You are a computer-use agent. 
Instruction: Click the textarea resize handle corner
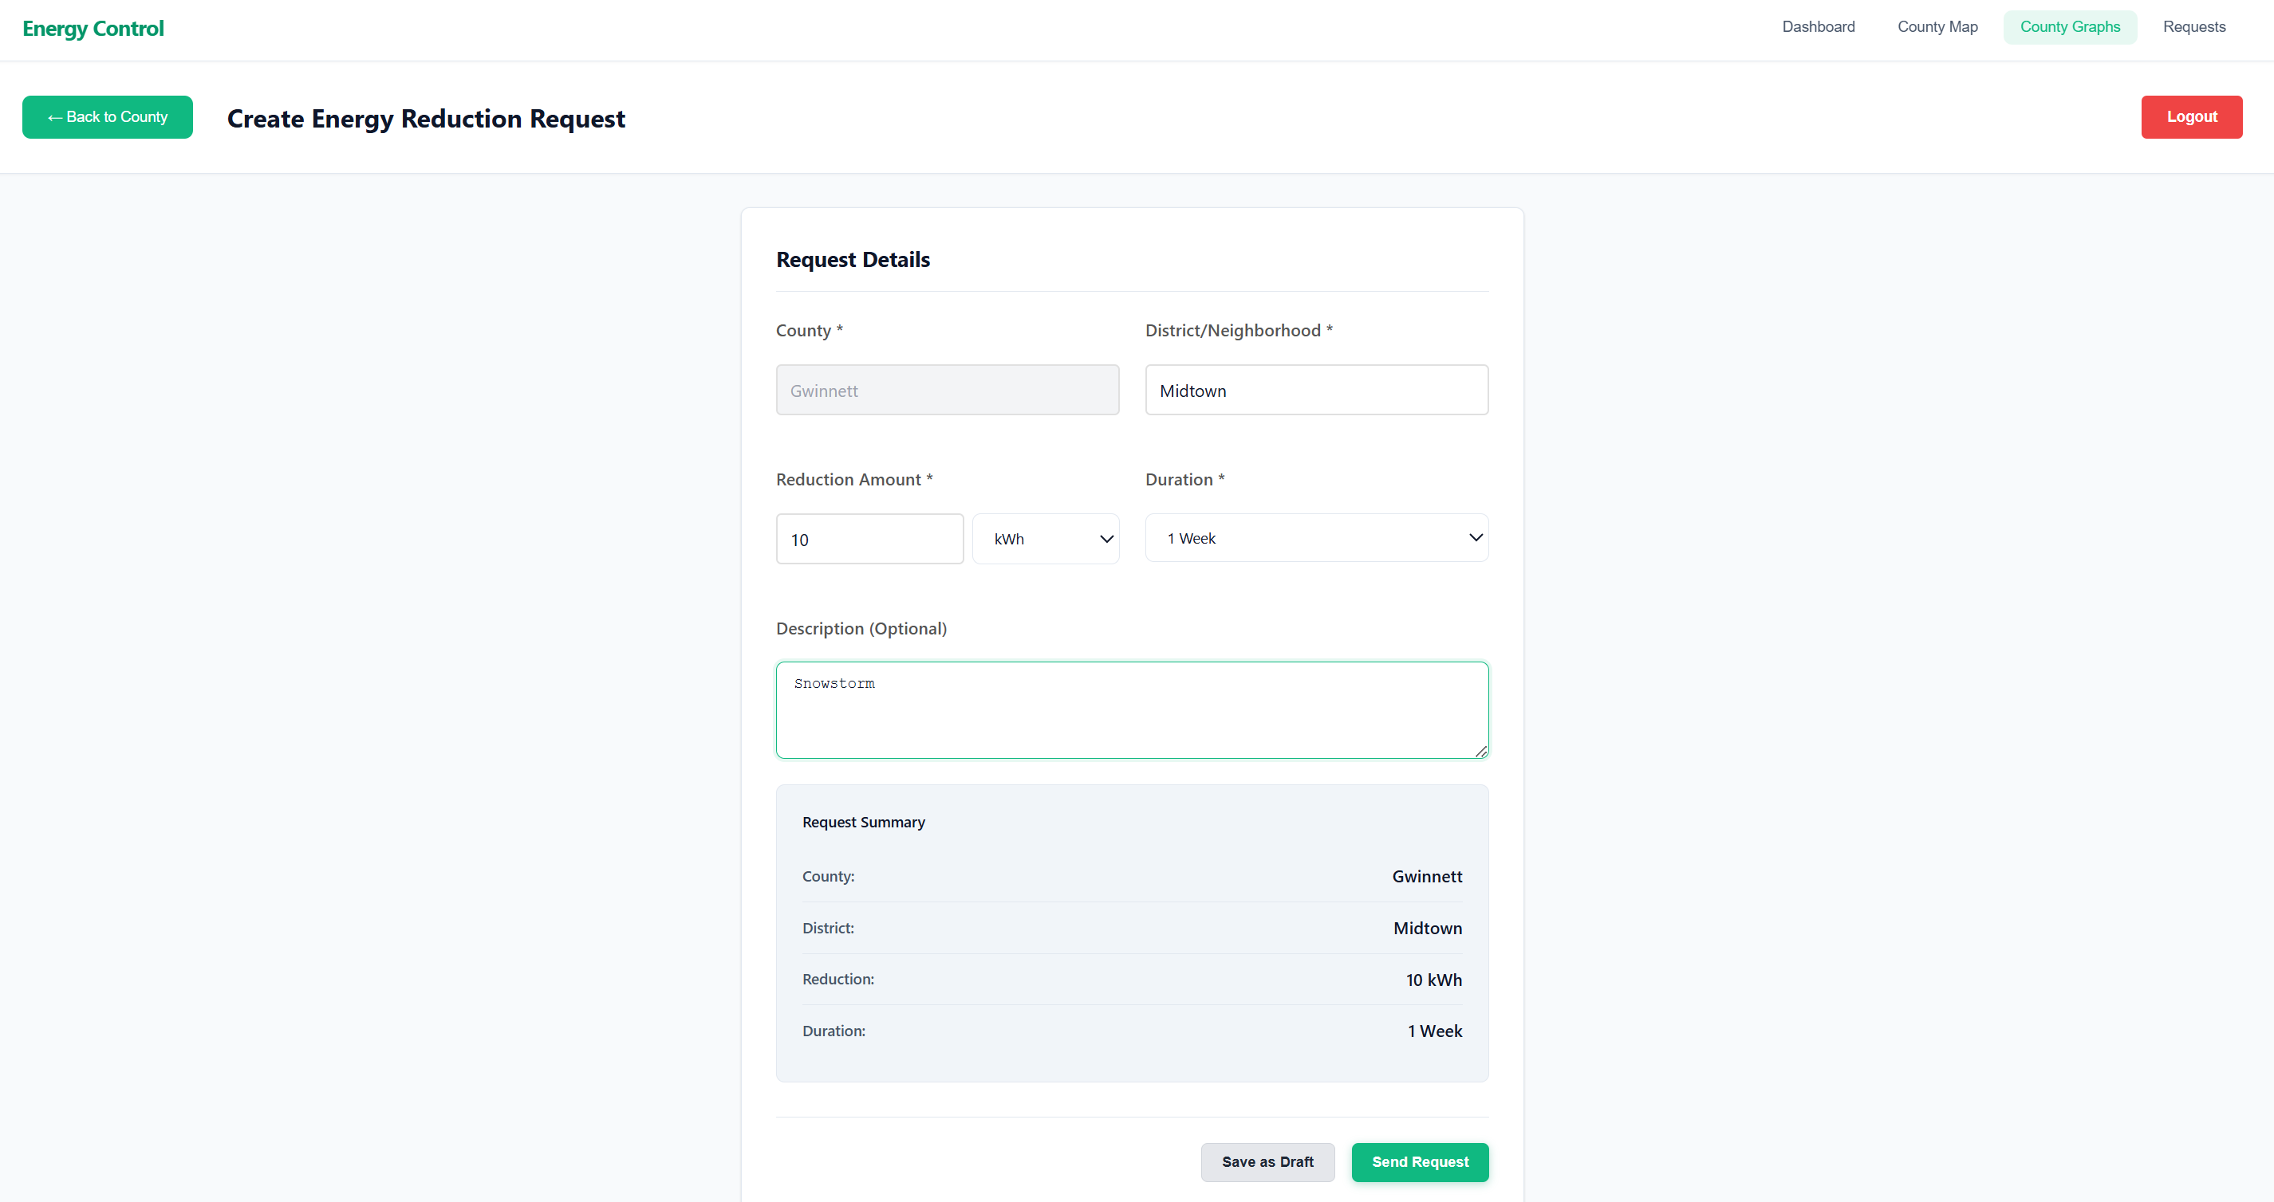click(1480, 752)
